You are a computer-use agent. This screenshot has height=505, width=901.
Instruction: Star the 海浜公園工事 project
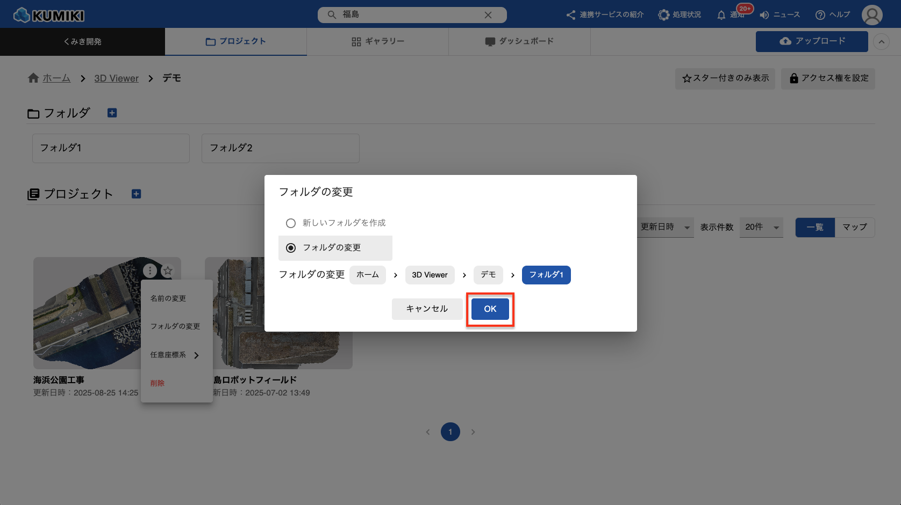click(168, 271)
